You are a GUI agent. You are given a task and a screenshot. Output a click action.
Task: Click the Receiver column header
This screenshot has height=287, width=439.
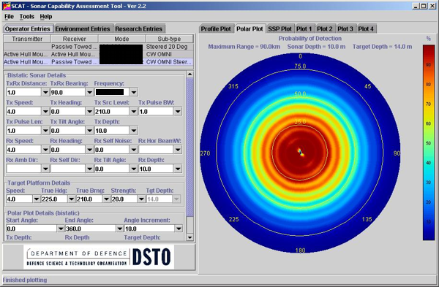click(75, 39)
